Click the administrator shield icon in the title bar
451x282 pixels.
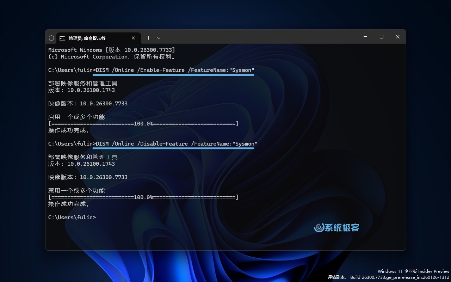pos(51,38)
